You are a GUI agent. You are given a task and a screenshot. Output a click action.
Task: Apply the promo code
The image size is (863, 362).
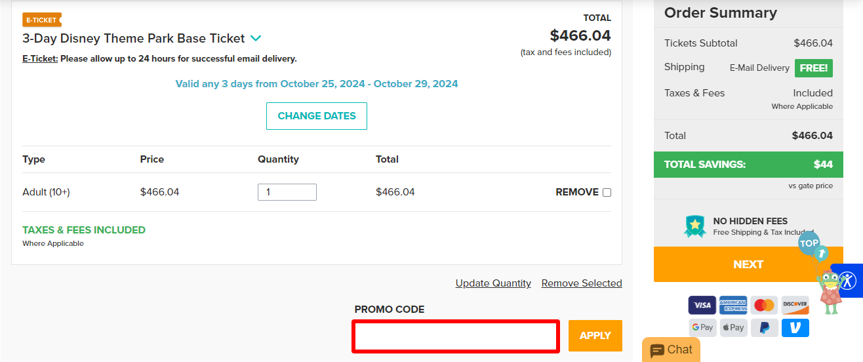[x=595, y=336]
